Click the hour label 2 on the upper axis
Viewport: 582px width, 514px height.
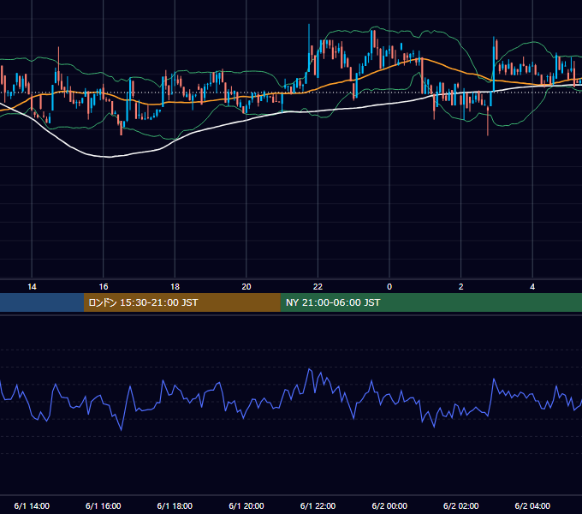[461, 287]
